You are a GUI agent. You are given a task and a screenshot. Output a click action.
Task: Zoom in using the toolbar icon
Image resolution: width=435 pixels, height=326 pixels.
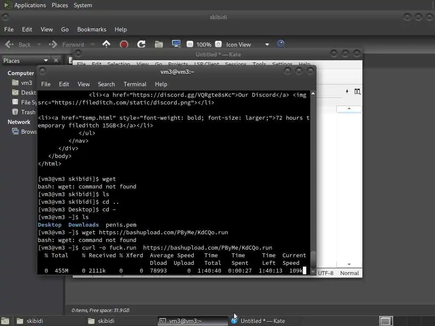pos(218,44)
